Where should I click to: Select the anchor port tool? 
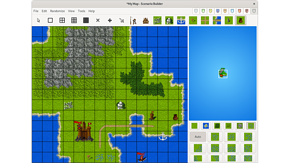pyautogui.click(x=181, y=20)
